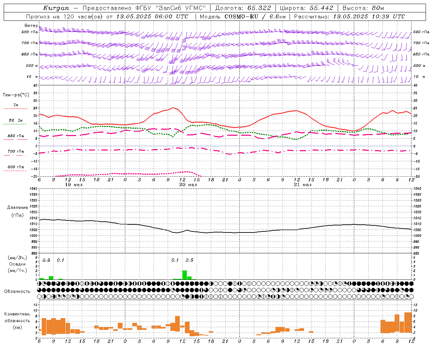The image size is (431, 344).
Task: Click the model name "COSMO-RU / 6.6км"
Action: pos(255,16)
